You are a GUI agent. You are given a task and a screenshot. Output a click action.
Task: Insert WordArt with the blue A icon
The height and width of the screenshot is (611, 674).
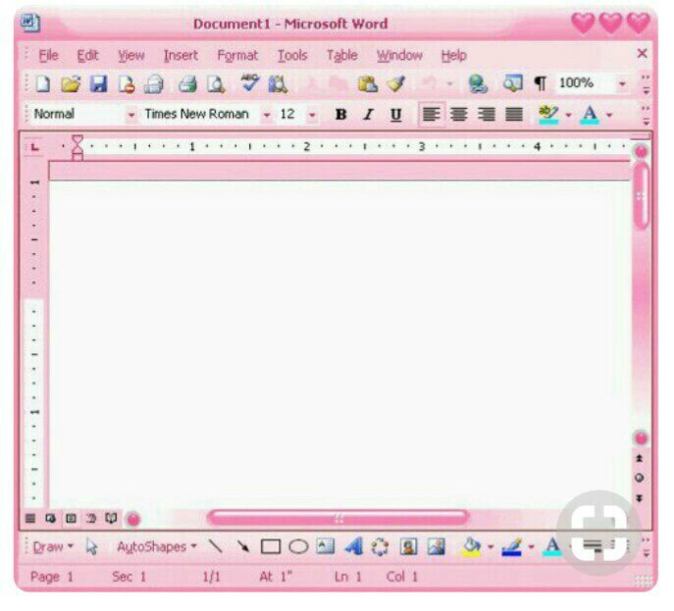coord(354,546)
